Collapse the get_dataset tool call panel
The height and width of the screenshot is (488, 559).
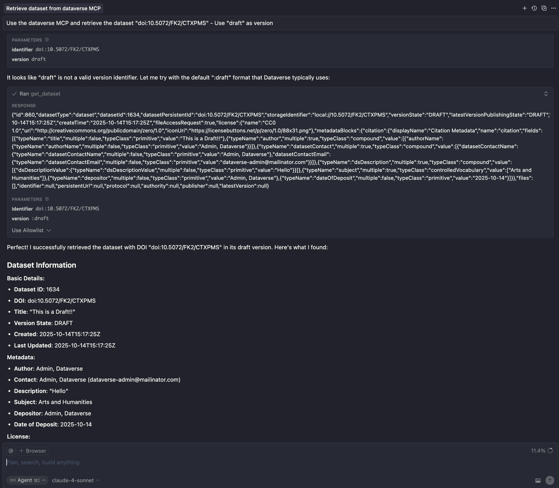(546, 94)
